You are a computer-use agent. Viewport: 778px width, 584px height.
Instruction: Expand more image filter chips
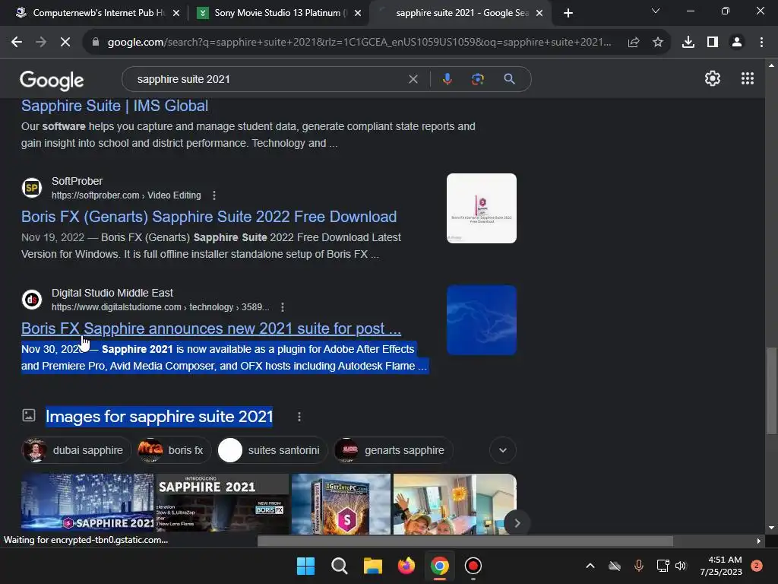point(503,450)
